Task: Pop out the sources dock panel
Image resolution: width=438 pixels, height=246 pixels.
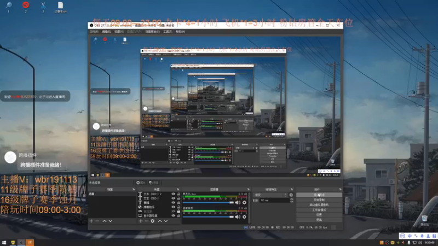Action: [178, 189]
